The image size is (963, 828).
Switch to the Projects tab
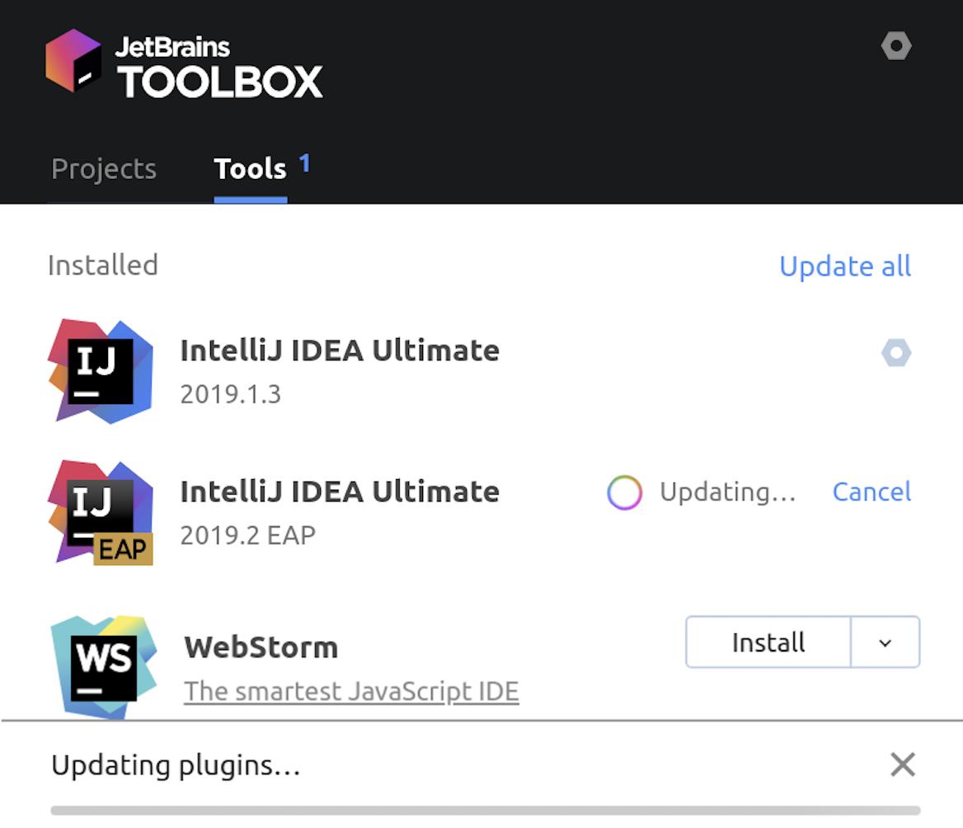click(104, 169)
